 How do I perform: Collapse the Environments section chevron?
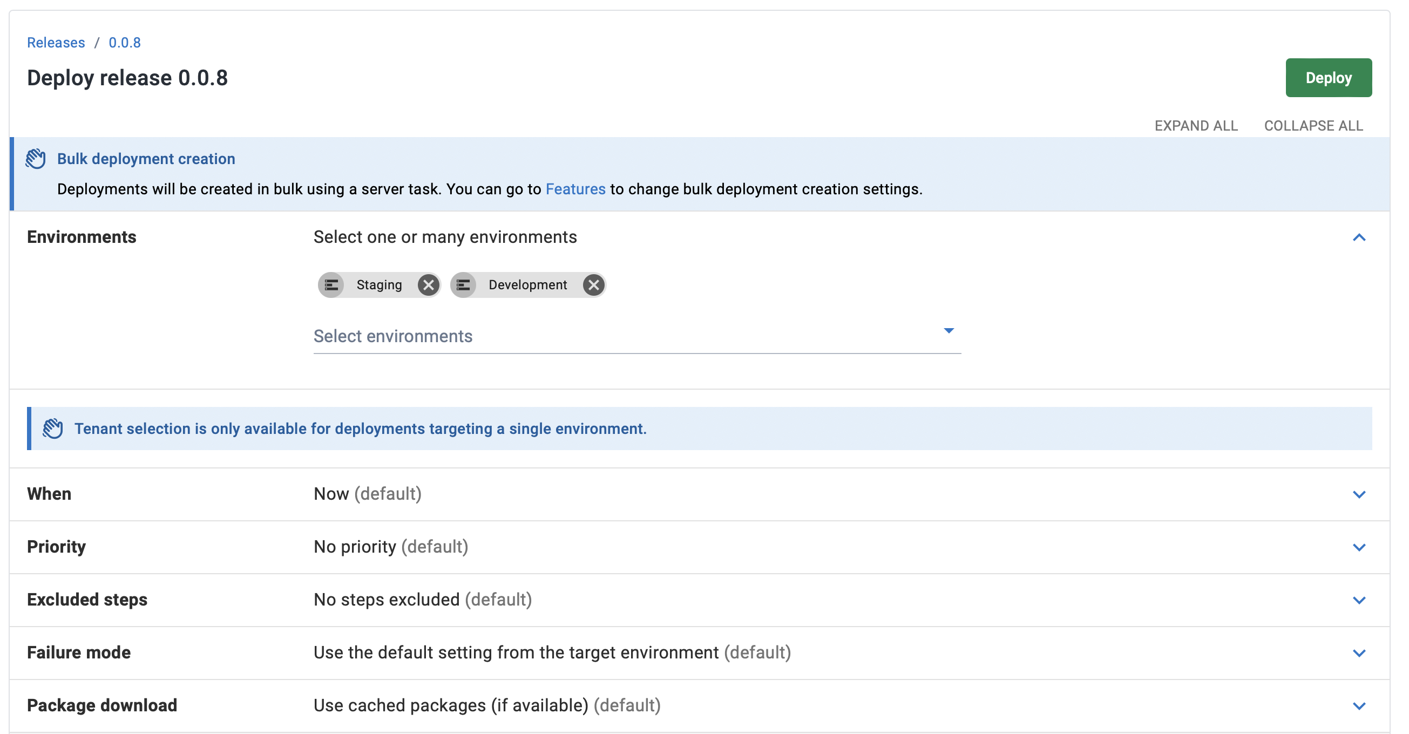tap(1359, 237)
